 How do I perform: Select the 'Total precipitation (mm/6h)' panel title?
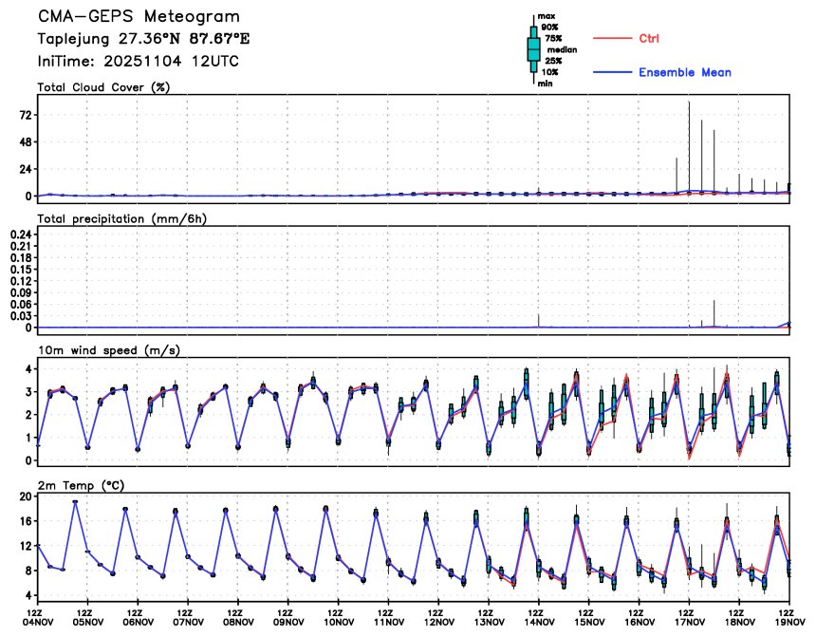coord(121,218)
